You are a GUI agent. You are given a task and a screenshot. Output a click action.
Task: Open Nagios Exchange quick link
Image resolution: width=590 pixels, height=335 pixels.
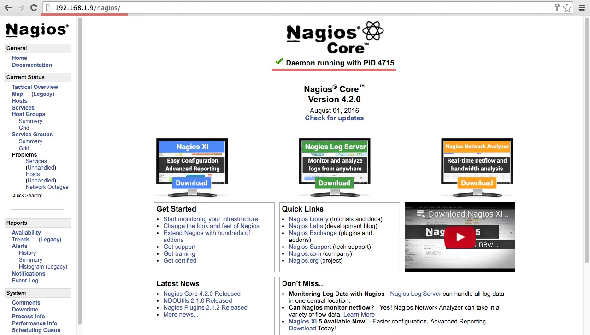(313, 233)
